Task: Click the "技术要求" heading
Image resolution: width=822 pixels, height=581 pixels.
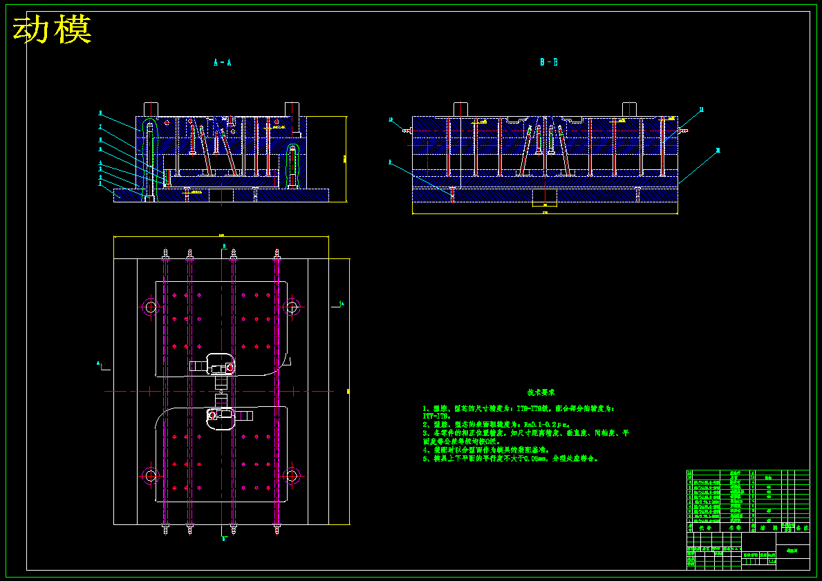Action: [541, 392]
